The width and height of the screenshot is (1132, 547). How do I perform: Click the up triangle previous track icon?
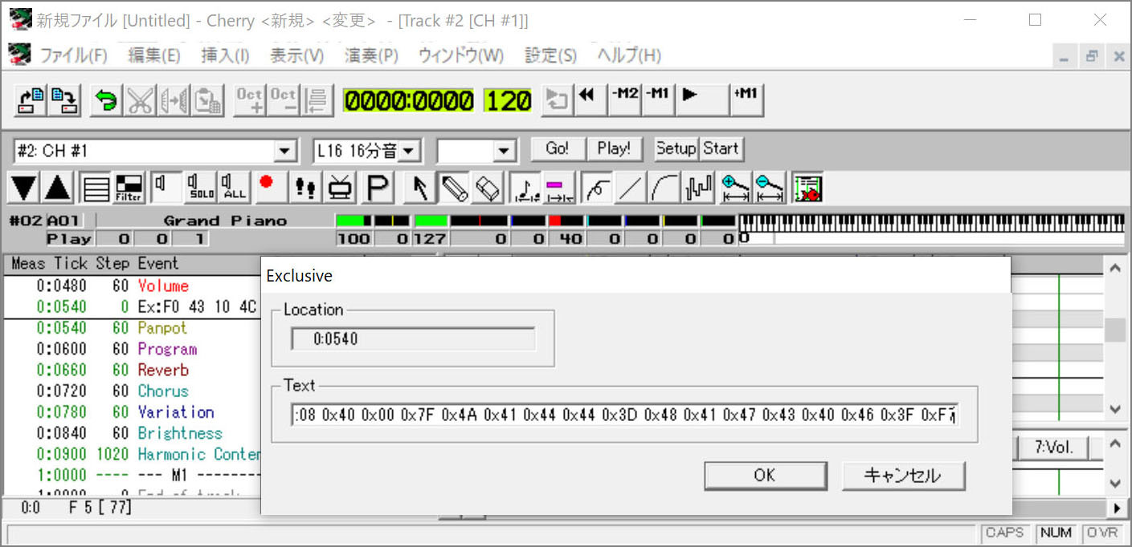click(x=57, y=188)
